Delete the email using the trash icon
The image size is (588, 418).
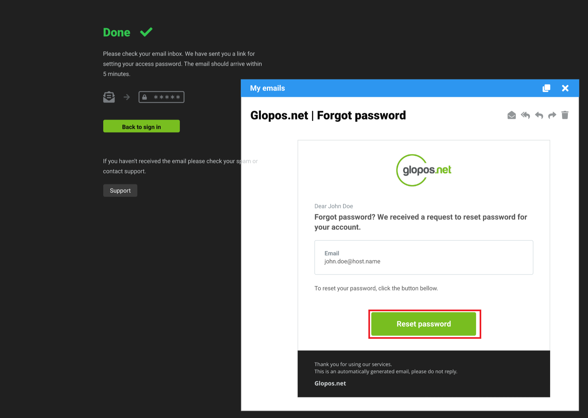point(565,115)
